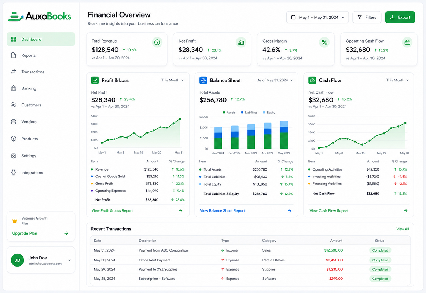Open Balance Sheet As of May 31, 2024 dropdown
This screenshot has height=293, width=426.
coord(275,80)
